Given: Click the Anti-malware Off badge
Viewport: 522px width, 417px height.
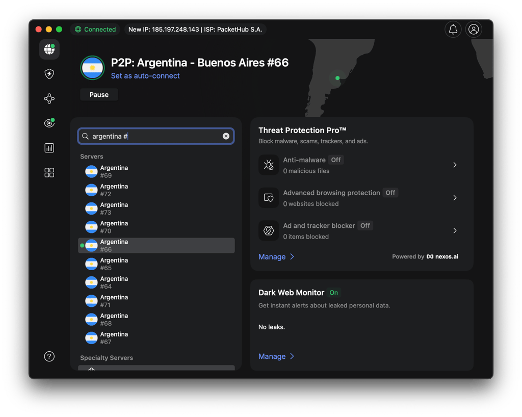Looking at the screenshot, I should click(x=336, y=160).
